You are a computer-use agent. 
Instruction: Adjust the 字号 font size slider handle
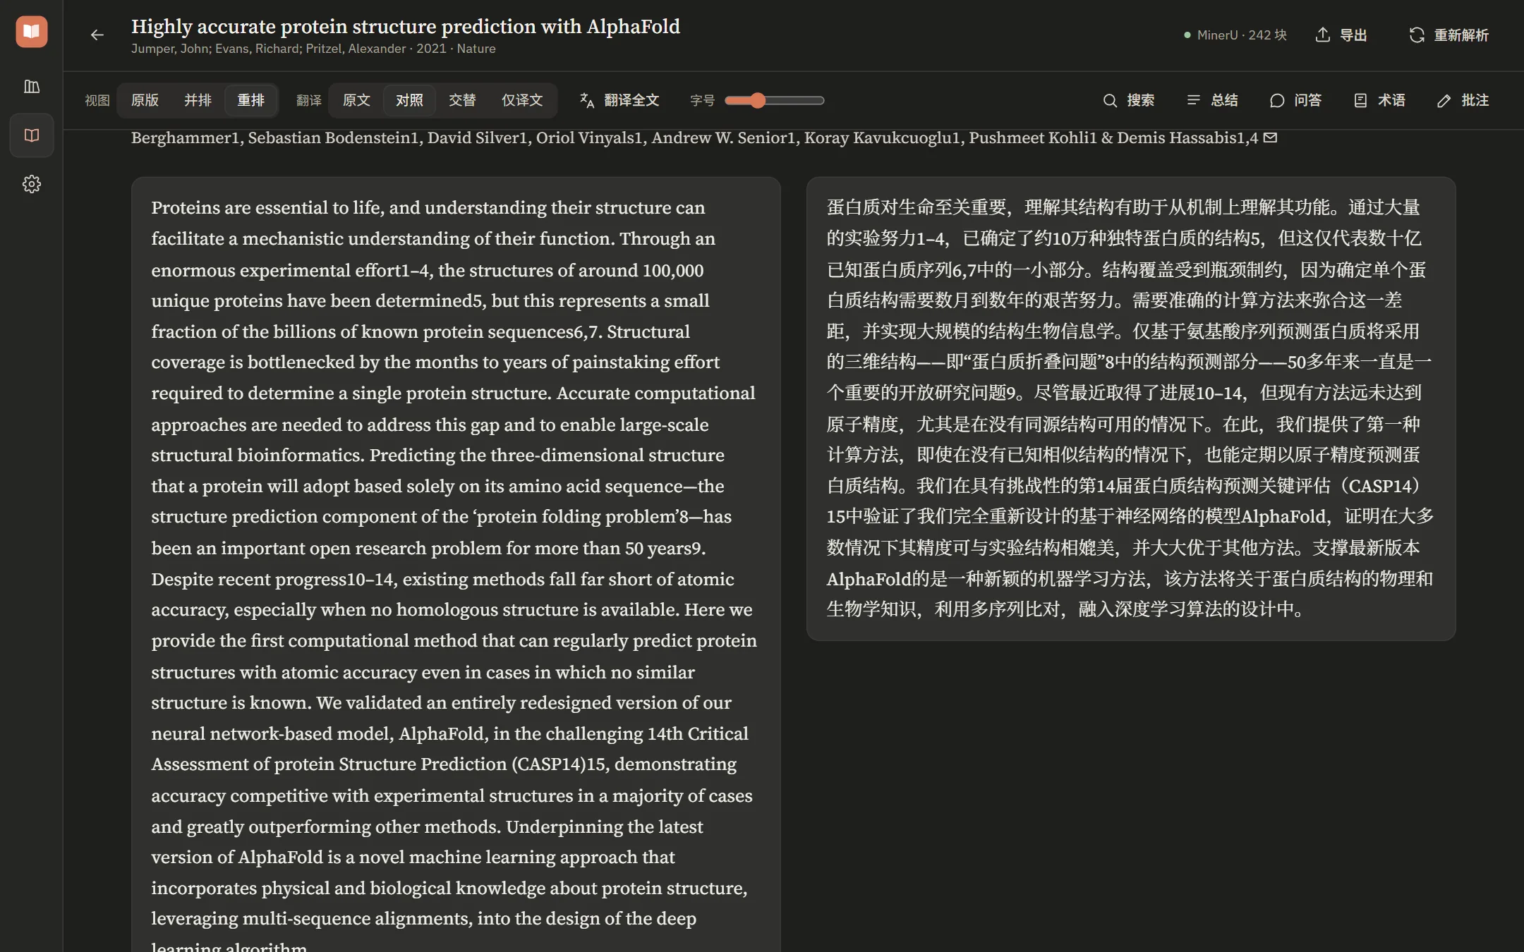point(758,100)
